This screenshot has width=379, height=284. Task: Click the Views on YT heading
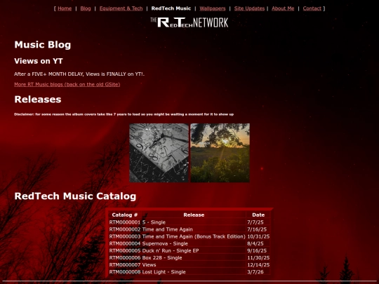39,61
